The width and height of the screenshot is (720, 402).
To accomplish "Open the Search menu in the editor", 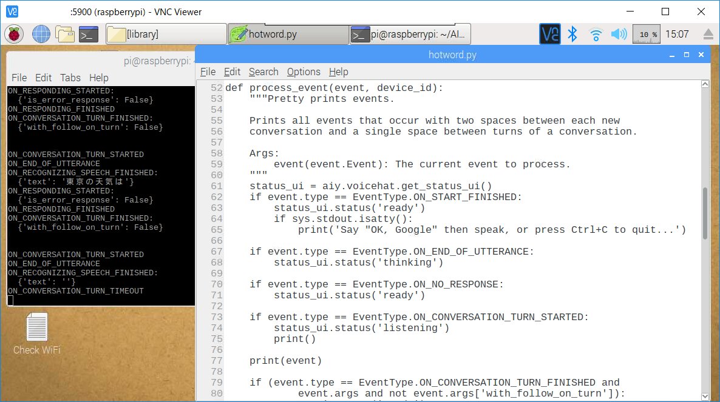I will [x=263, y=72].
